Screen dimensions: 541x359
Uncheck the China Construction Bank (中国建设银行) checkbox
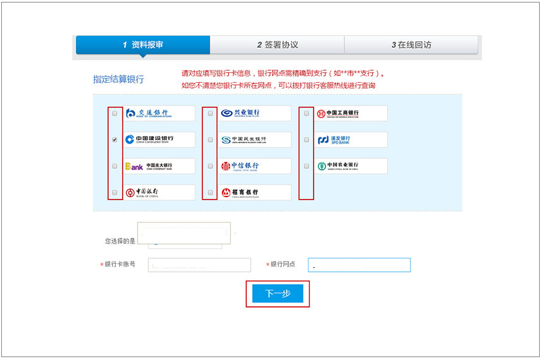(x=114, y=139)
